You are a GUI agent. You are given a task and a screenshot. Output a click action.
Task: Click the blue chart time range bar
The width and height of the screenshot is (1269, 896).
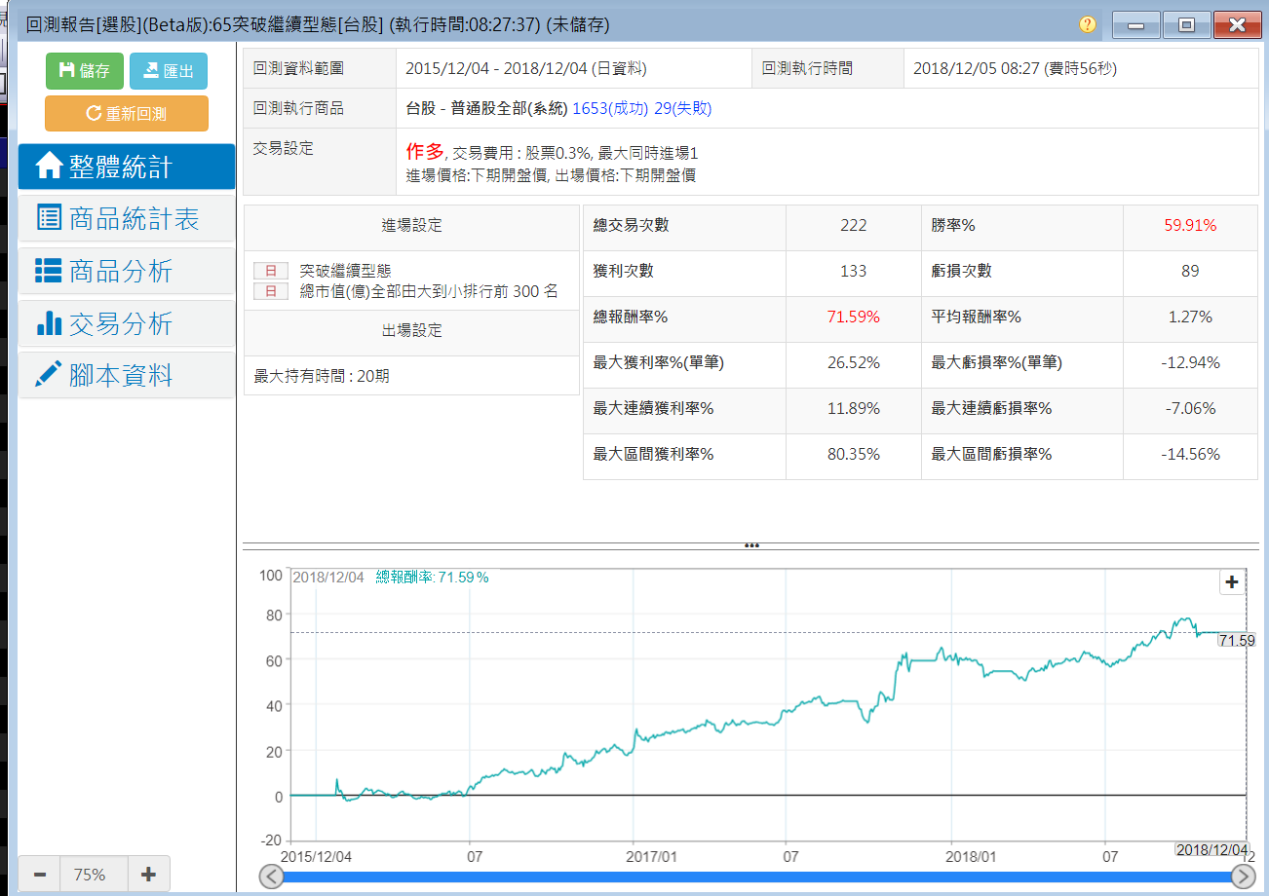pos(757,877)
